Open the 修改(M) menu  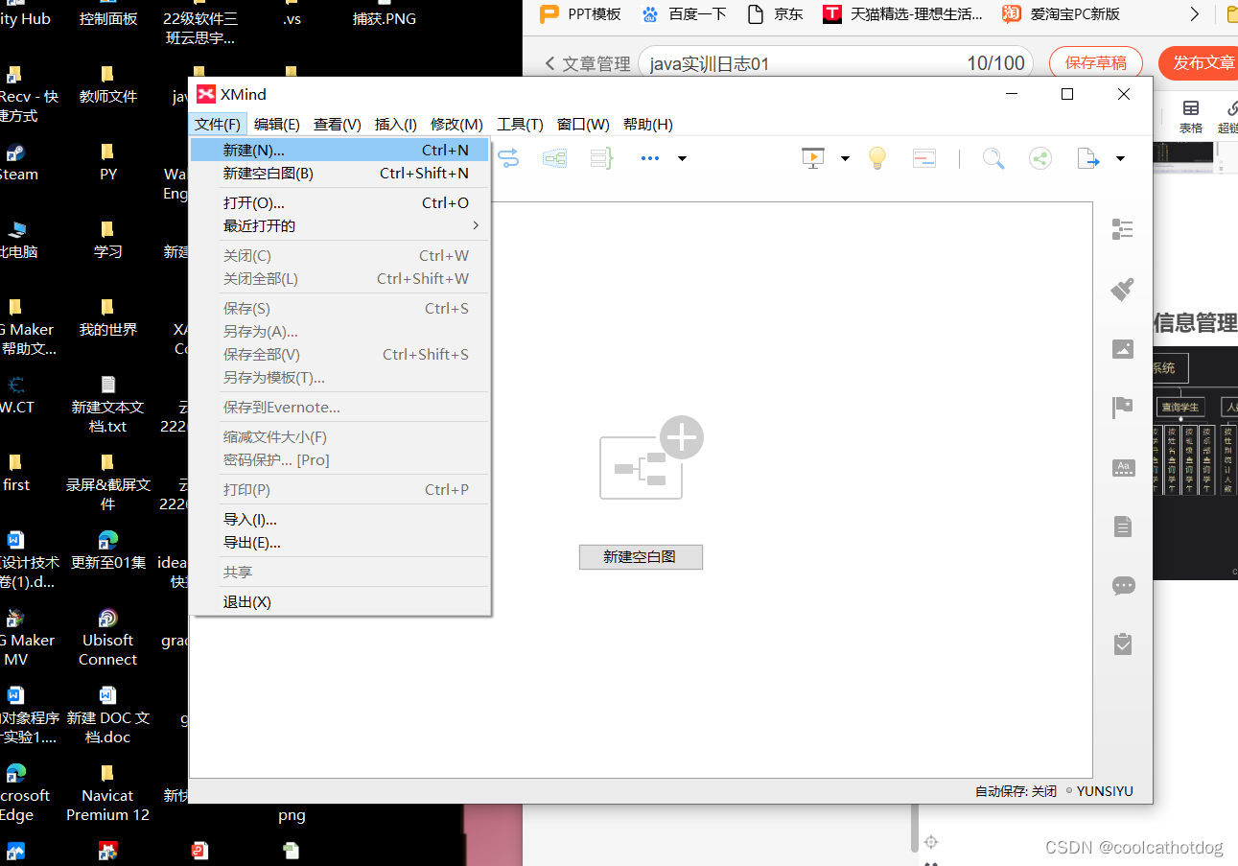(456, 124)
